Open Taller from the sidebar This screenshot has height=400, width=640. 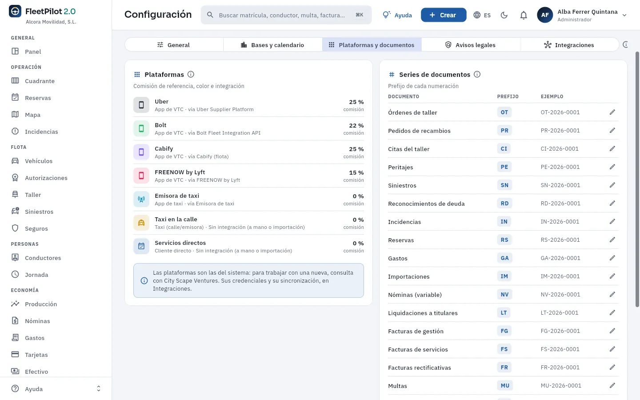click(56, 195)
